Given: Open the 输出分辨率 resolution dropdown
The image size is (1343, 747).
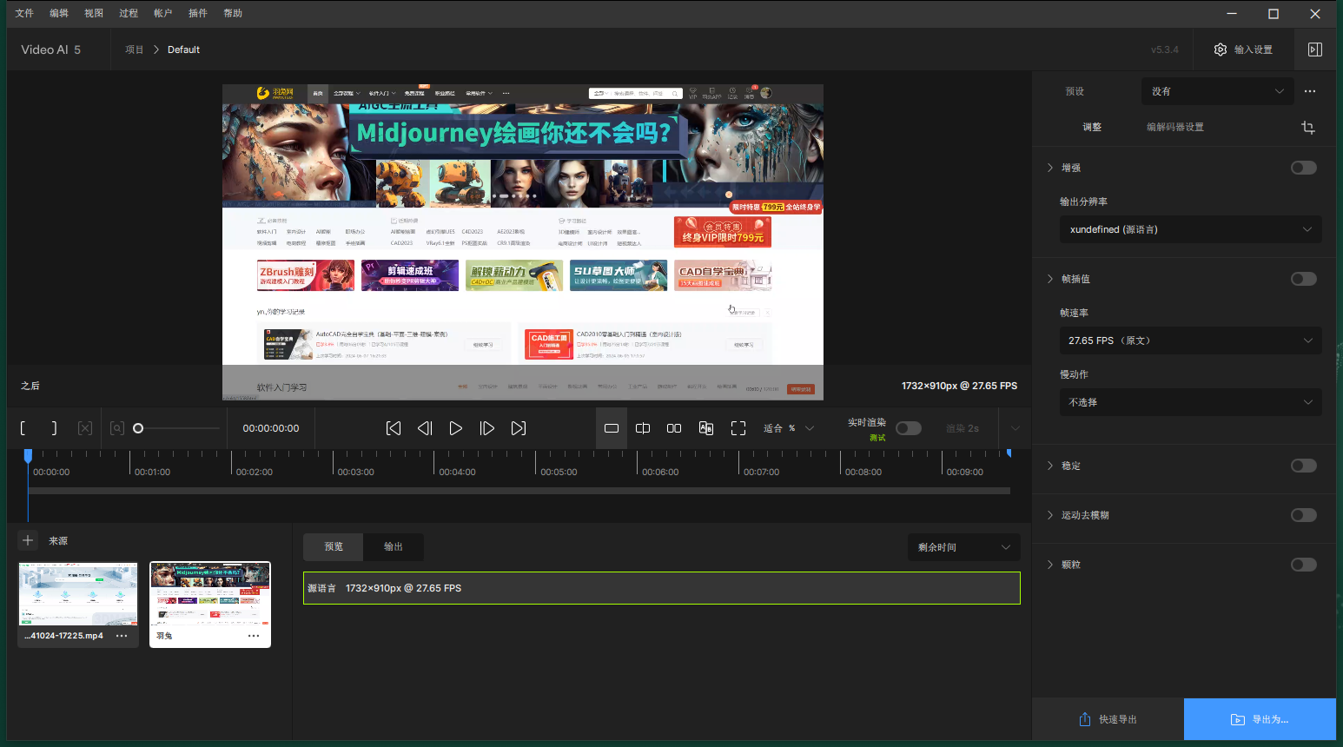Looking at the screenshot, I should pos(1190,229).
